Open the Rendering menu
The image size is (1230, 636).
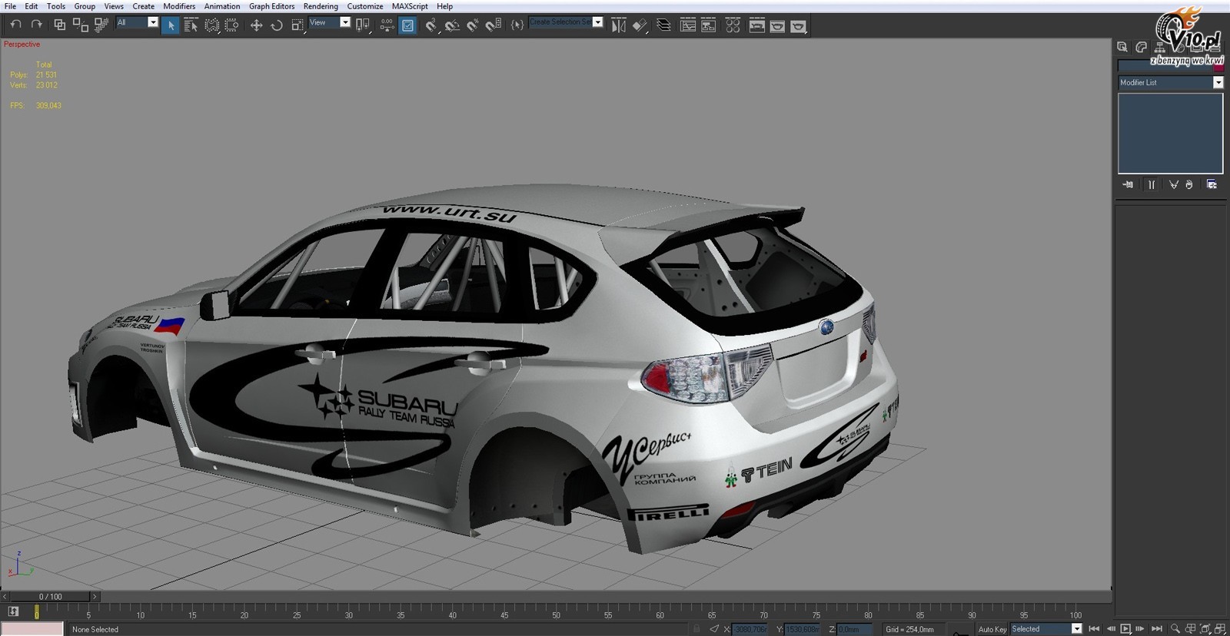click(321, 6)
